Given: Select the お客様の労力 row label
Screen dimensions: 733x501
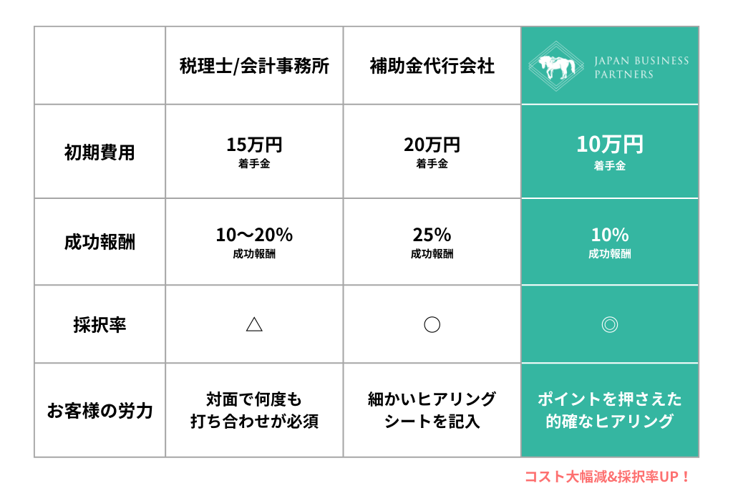Looking at the screenshot, I should 99,410.
